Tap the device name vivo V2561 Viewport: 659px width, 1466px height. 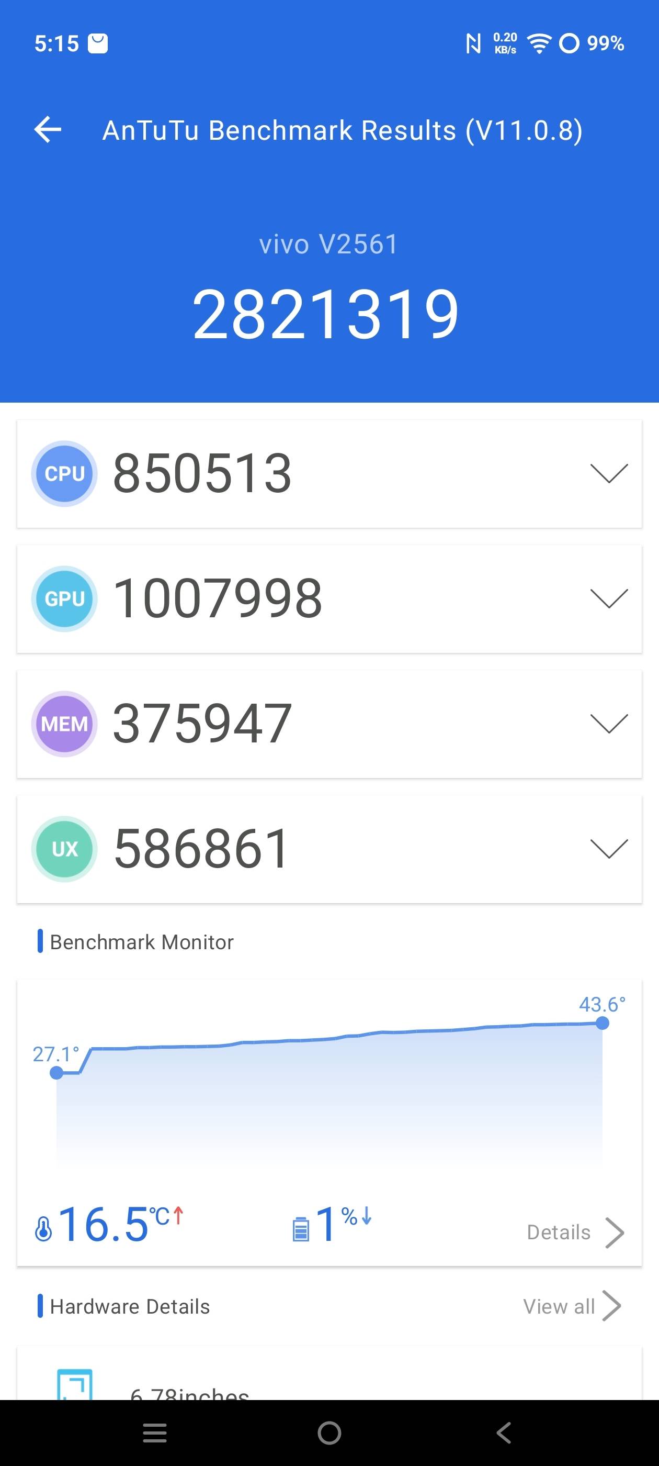tap(328, 244)
